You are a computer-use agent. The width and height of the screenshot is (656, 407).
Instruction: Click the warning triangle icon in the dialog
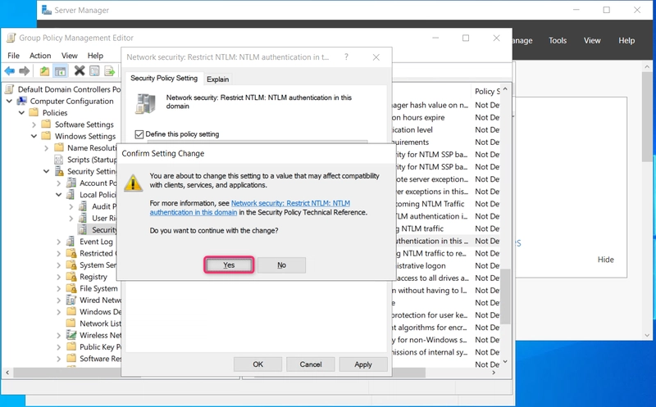coord(134,183)
